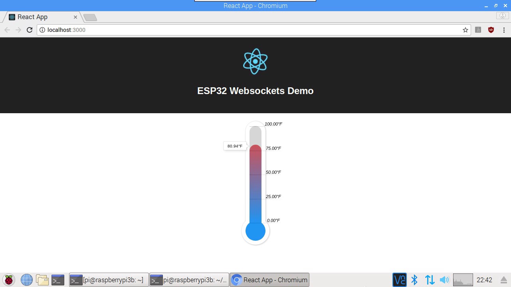Screen dimensions: 511x287
Task: Reload the localhost page
Action: [x=30, y=30]
